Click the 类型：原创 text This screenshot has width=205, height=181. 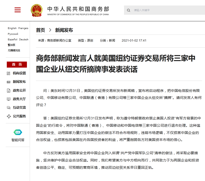coord(86,41)
